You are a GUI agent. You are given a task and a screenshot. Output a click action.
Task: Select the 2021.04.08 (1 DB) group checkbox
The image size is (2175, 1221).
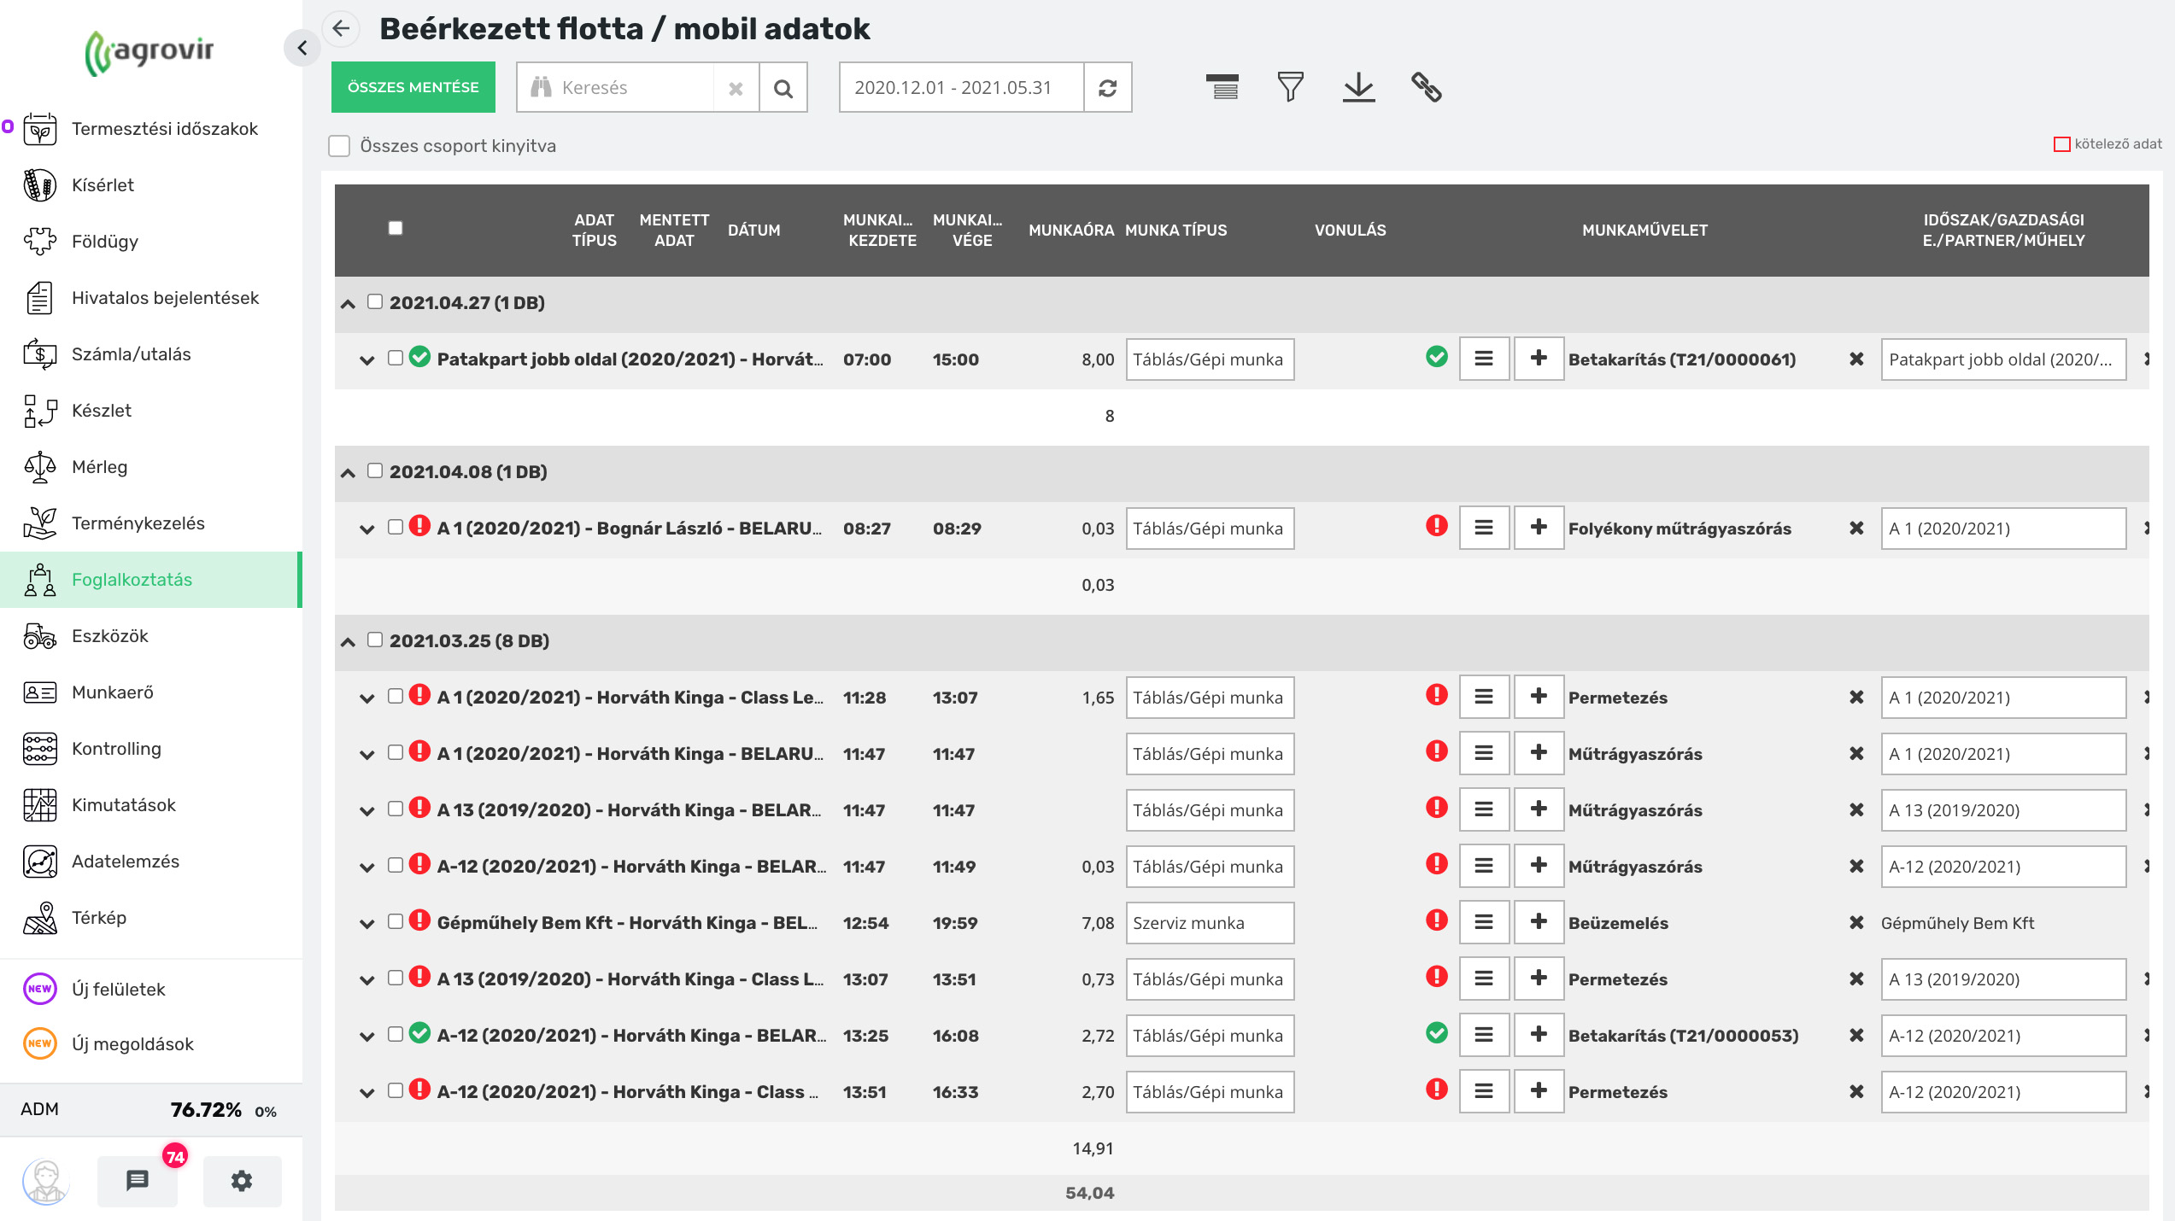(374, 470)
